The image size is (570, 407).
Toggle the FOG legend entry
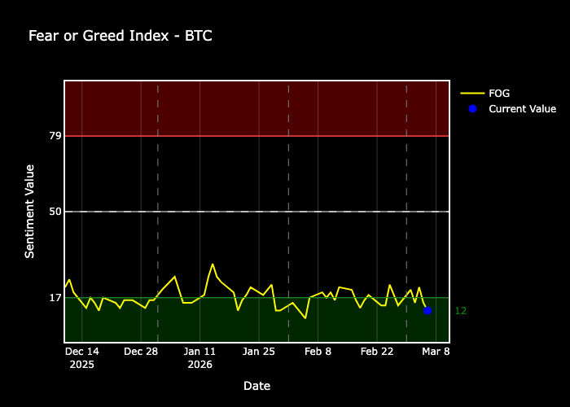coord(485,94)
